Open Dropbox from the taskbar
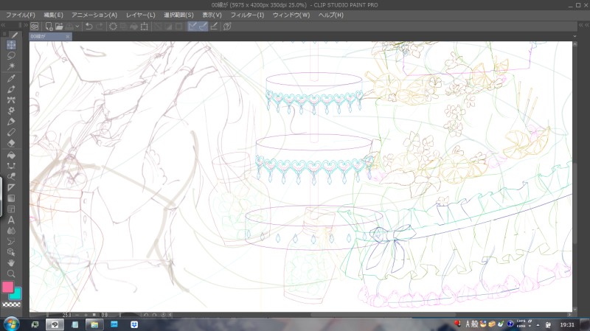The height and width of the screenshot is (331, 590). coord(134,324)
